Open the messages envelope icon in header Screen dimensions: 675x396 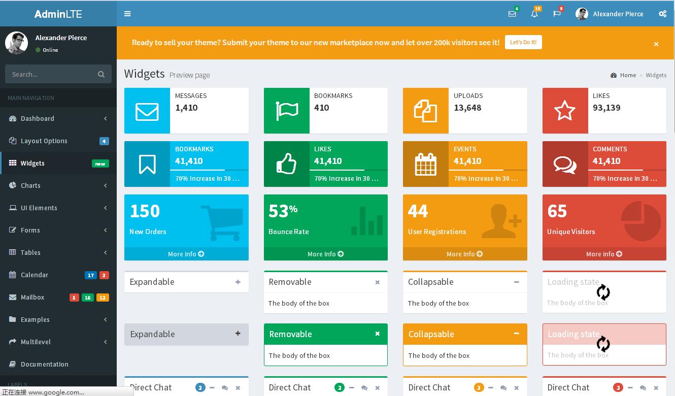[512, 14]
